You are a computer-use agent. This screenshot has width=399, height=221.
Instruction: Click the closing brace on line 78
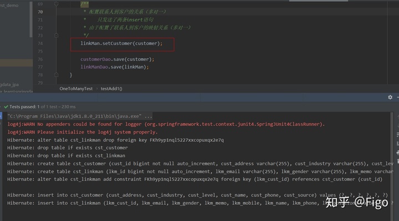pyautogui.click(x=71, y=75)
